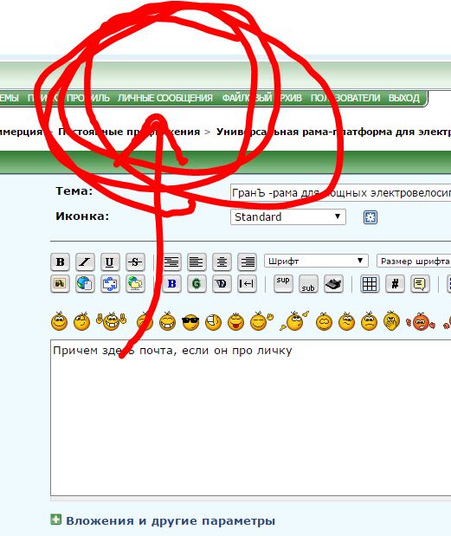This screenshot has height=536, width=451.
Task: Open the Шрифт font dropdown
Action: (x=316, y=261)
